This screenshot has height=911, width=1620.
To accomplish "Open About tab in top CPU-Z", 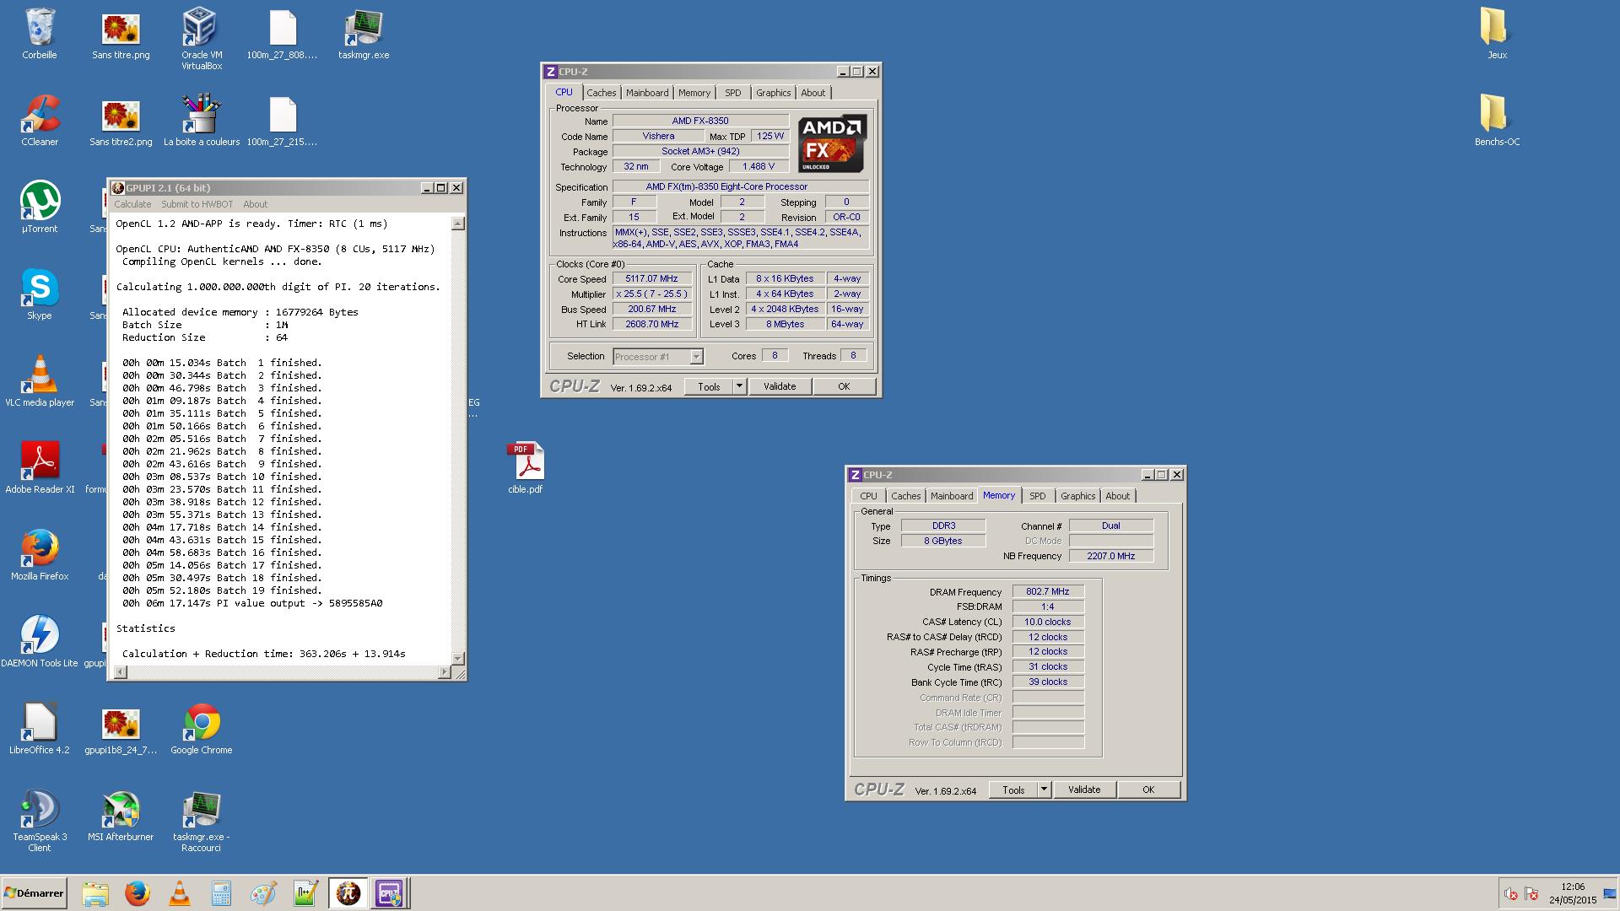I will [x=813, y=93].
